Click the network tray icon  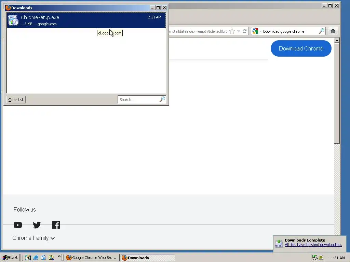pos(315,258)
